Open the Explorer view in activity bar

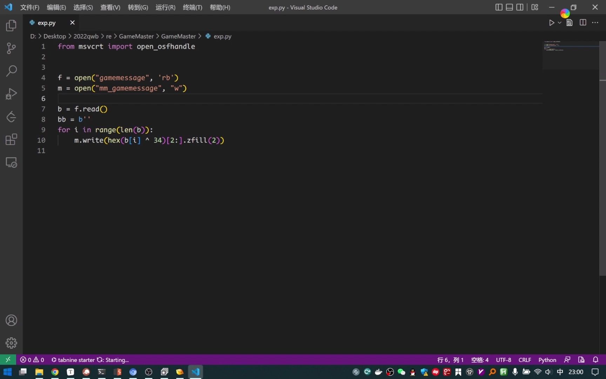[11, 25]
